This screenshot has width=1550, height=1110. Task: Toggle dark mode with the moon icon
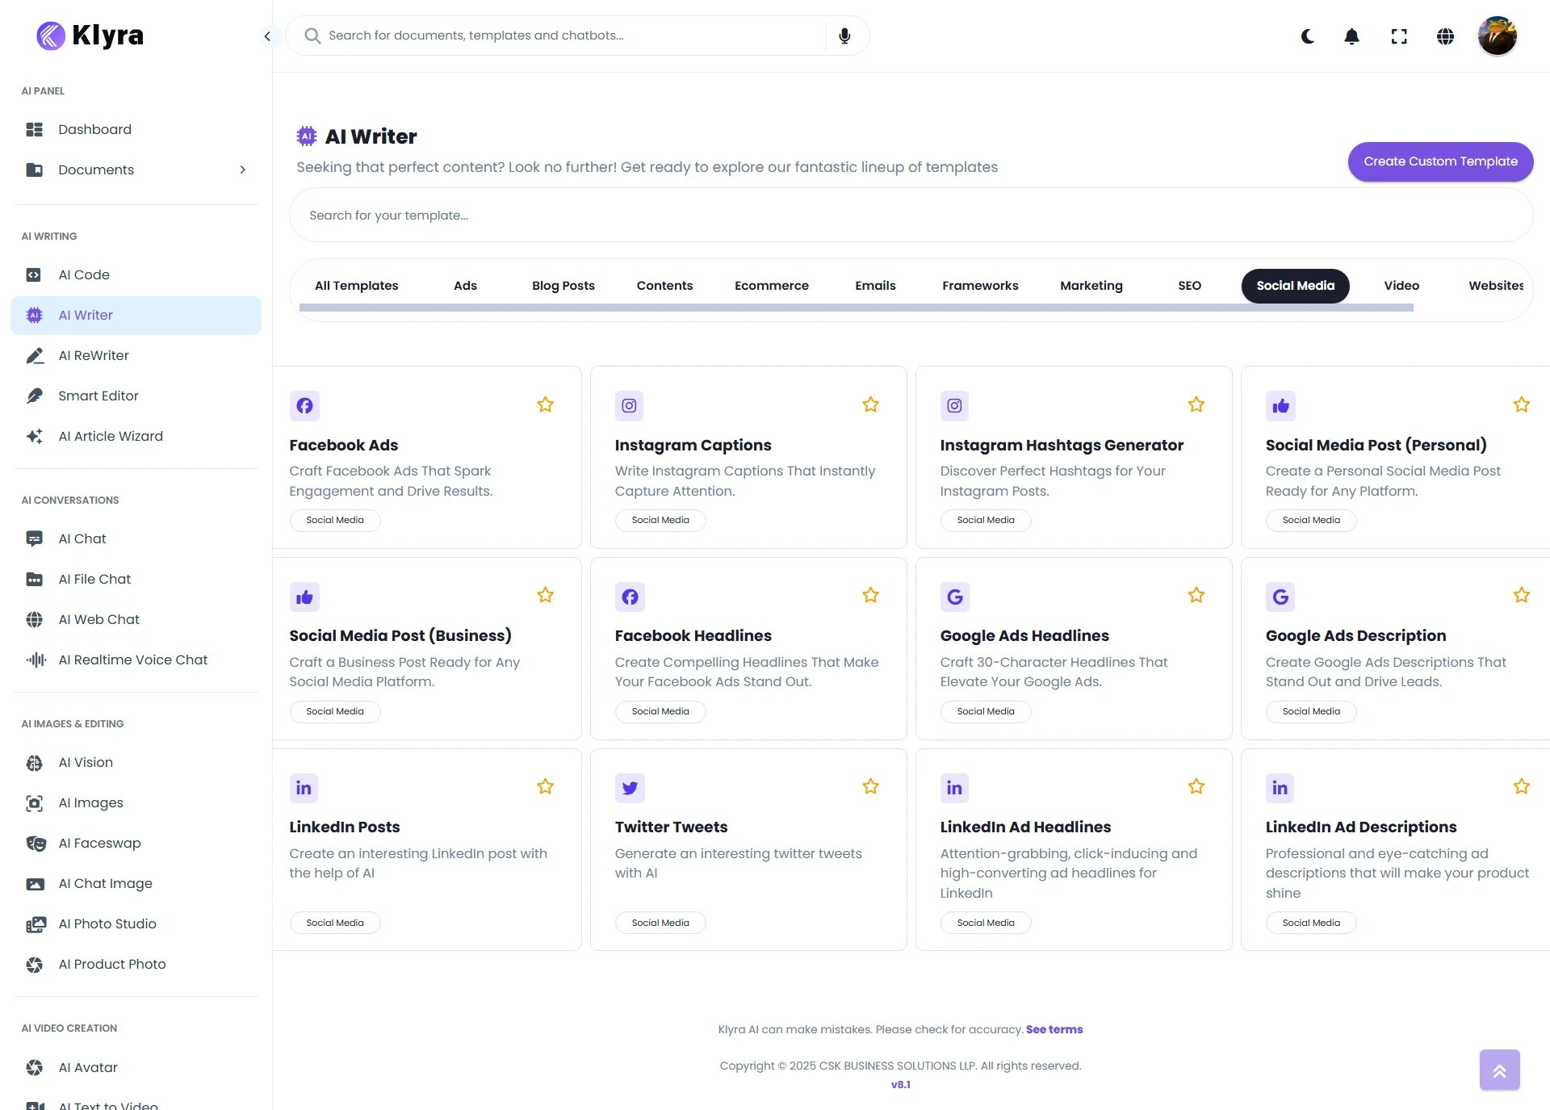coord(1307,36)
